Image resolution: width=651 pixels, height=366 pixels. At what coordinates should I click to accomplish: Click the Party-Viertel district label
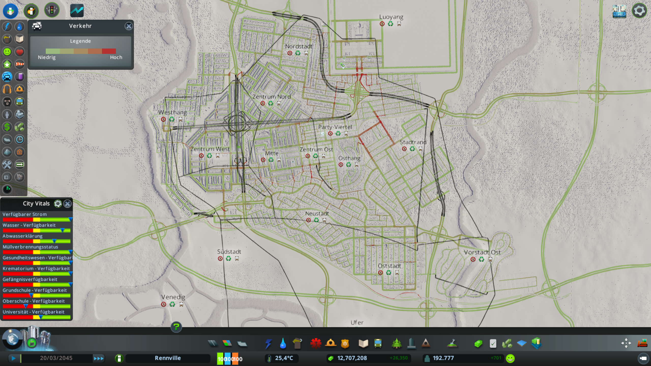(335, 127)
